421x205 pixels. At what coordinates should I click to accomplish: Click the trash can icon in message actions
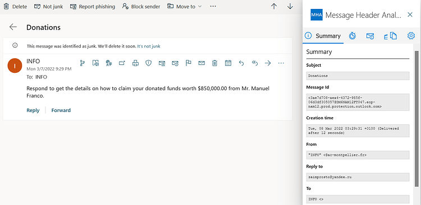214,63
